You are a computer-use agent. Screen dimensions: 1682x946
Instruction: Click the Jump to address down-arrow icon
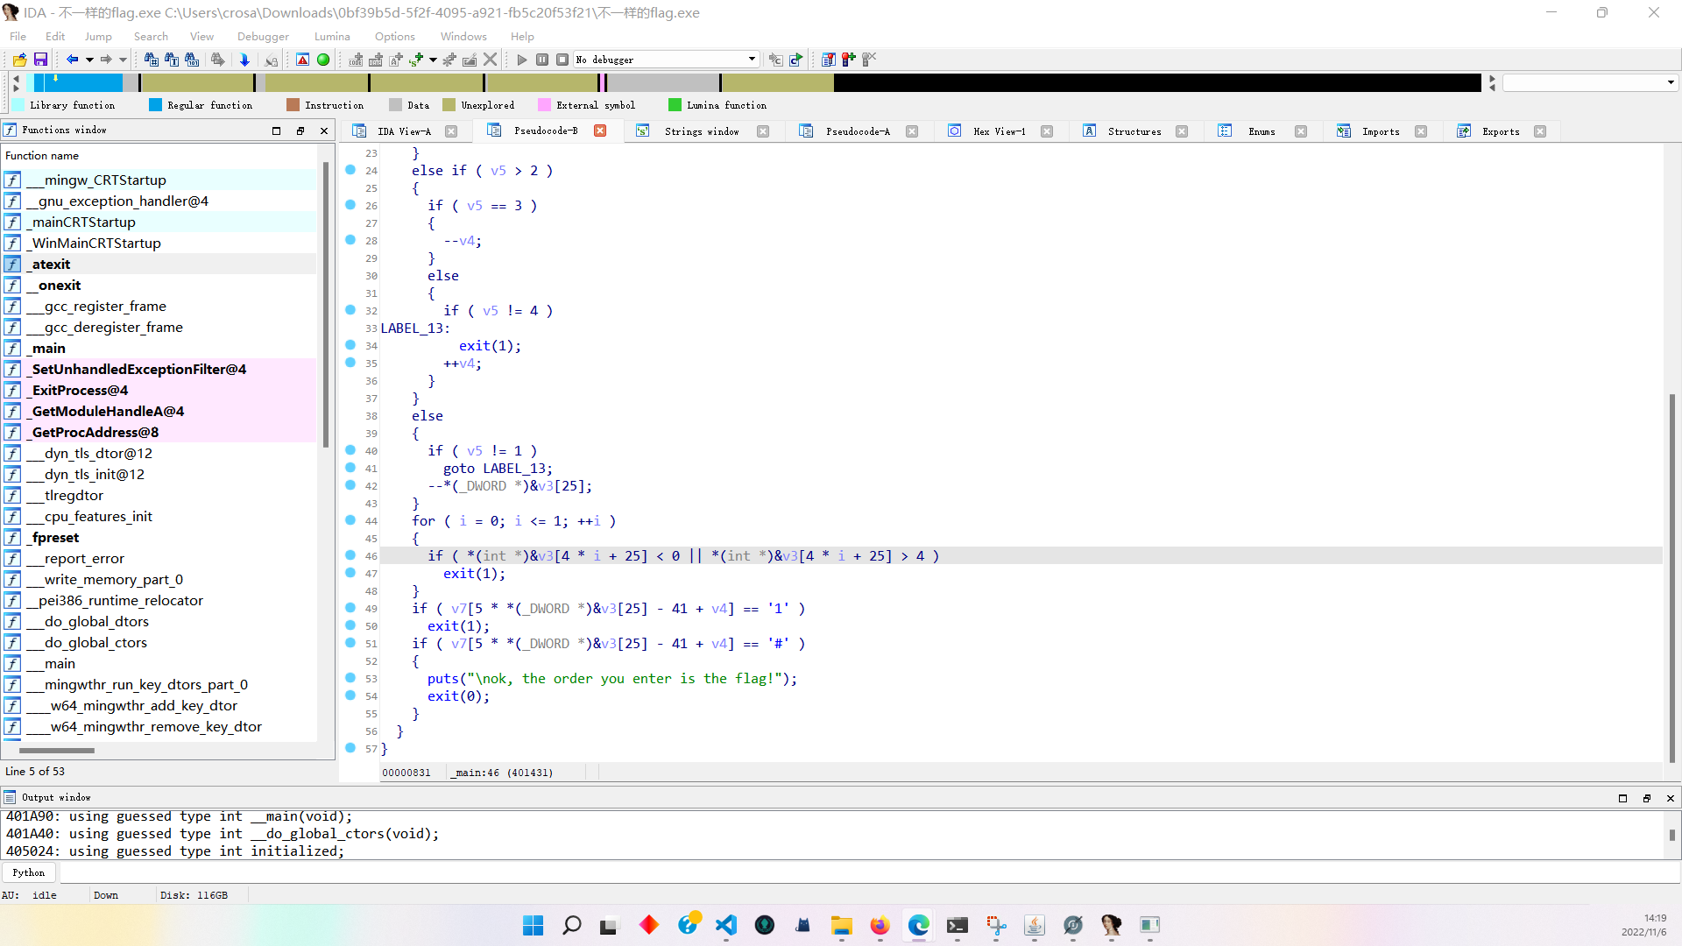coord(244,60)
